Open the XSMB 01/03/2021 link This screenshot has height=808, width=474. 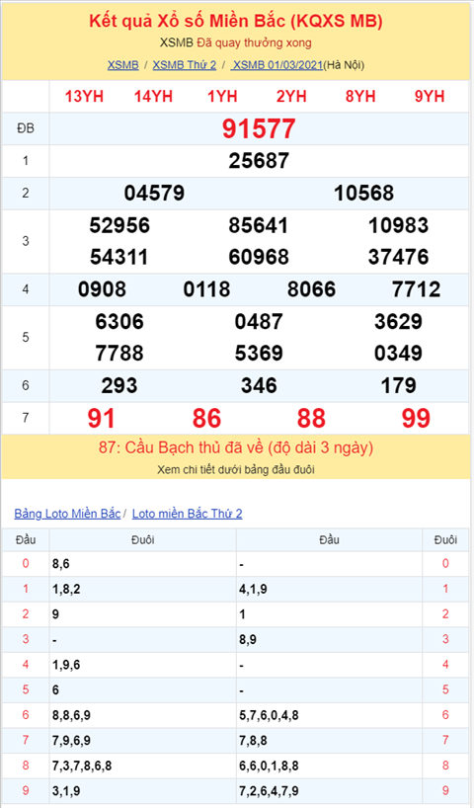click(277, 65)
